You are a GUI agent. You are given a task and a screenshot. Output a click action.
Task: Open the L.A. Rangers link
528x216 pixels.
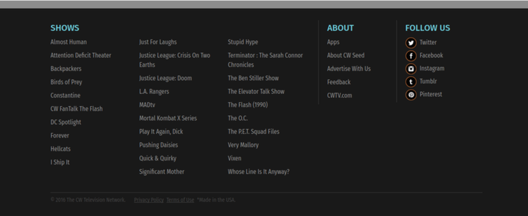click(154, 92)
